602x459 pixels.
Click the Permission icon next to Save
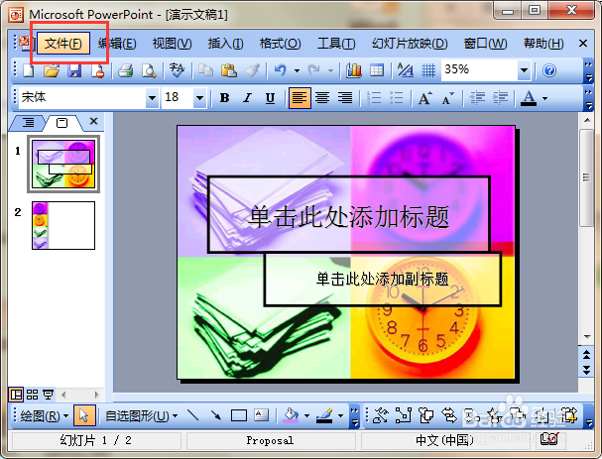pos(98,70)
